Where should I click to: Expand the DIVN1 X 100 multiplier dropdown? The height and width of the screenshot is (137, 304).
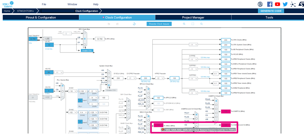[83, 92]
